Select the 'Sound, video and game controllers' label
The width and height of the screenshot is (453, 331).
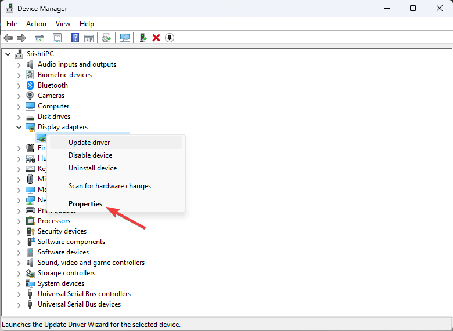(91, 263)
